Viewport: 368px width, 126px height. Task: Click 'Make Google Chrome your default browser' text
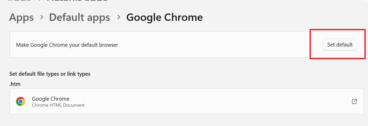pyautogui.click(x=67, y=45)
